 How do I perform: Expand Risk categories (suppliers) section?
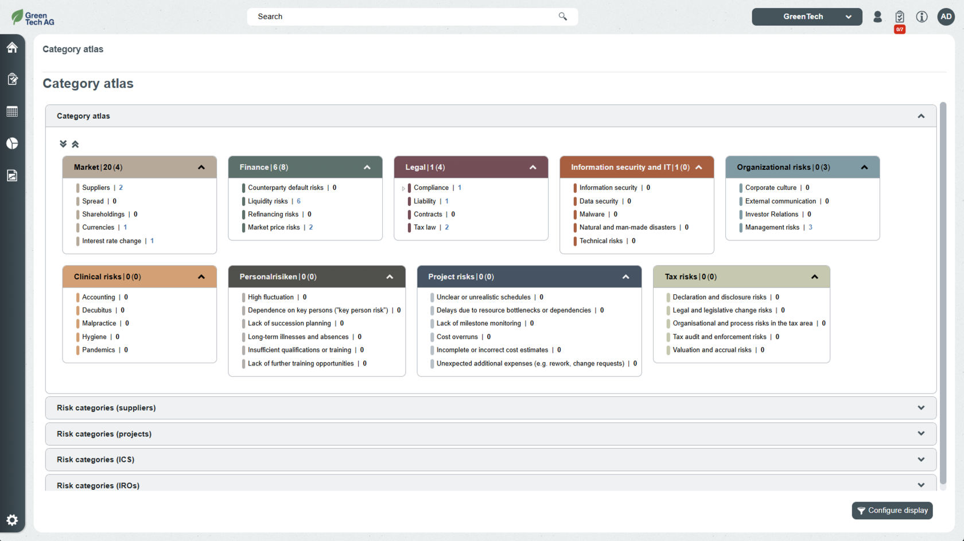920,408
